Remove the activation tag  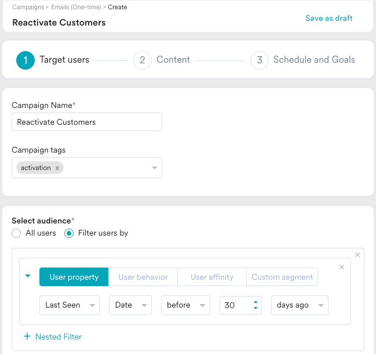(57, 168)
